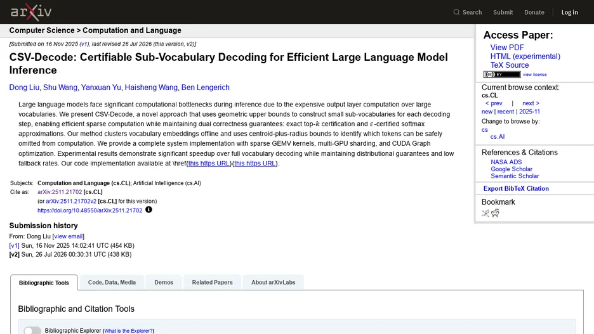
Task: Open HTML (experimental) link
Action: click(525, 56)
